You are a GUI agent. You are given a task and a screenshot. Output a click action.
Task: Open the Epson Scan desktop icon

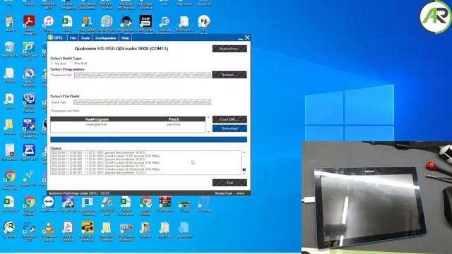click(x=29, y=150)
